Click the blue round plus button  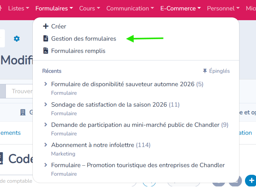(x=251, y=181)
